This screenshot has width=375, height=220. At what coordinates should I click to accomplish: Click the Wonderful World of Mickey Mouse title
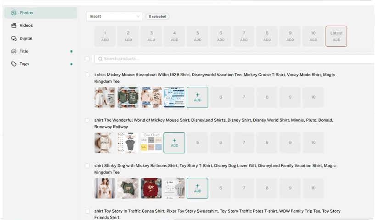213,124
